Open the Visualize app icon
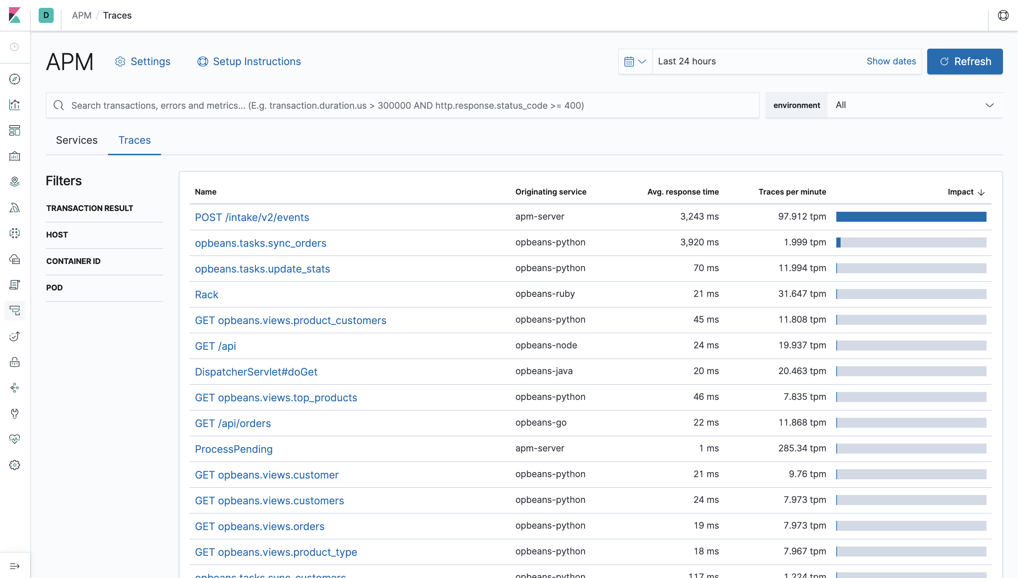1018x578 pixels. coord(15,105)
